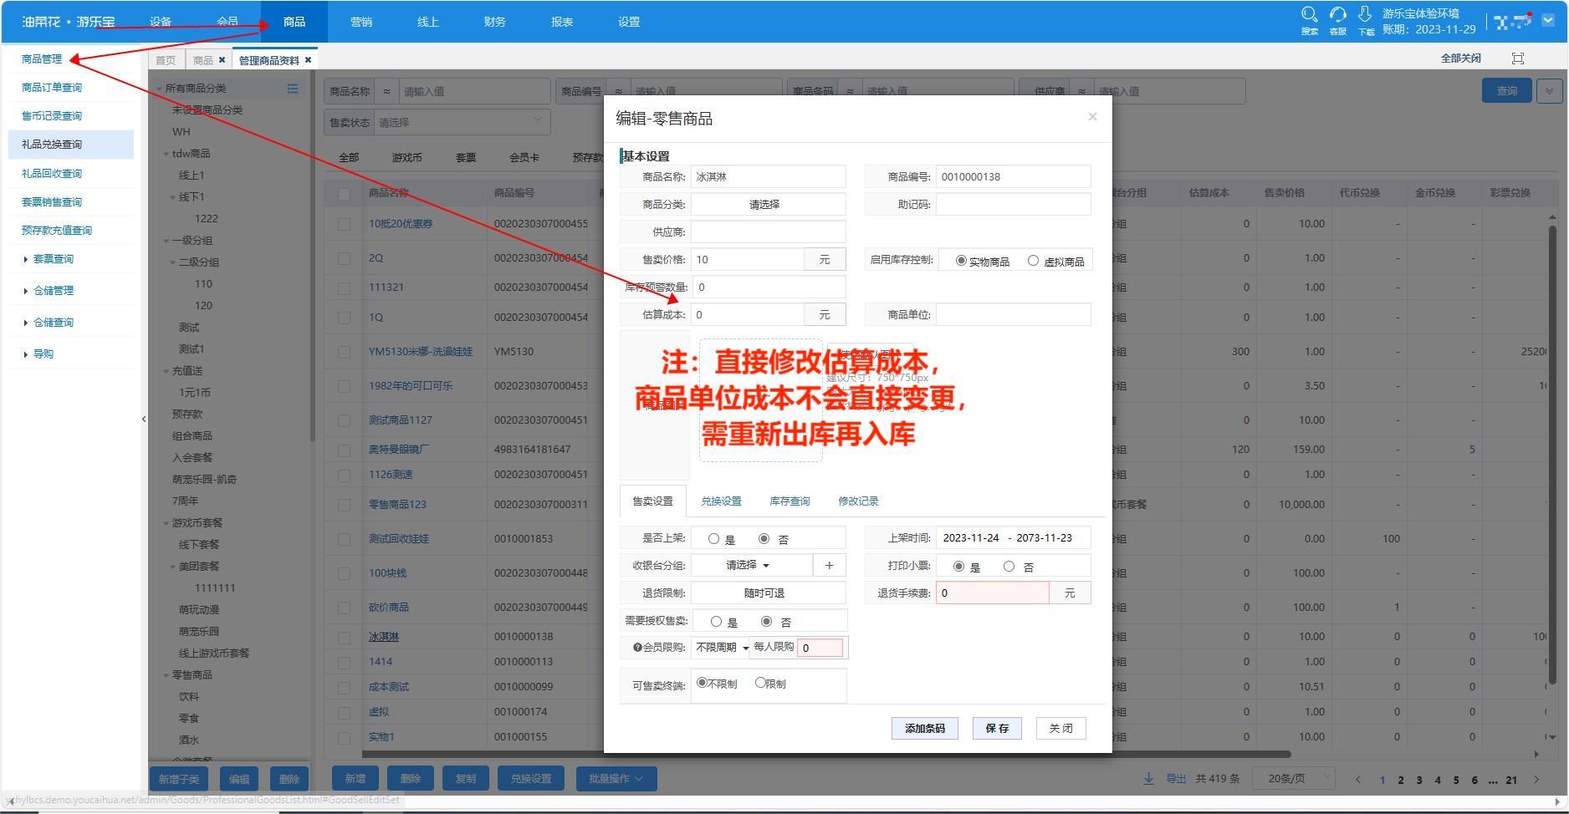Tick the select-all checkbox in table header

(344, 194)
